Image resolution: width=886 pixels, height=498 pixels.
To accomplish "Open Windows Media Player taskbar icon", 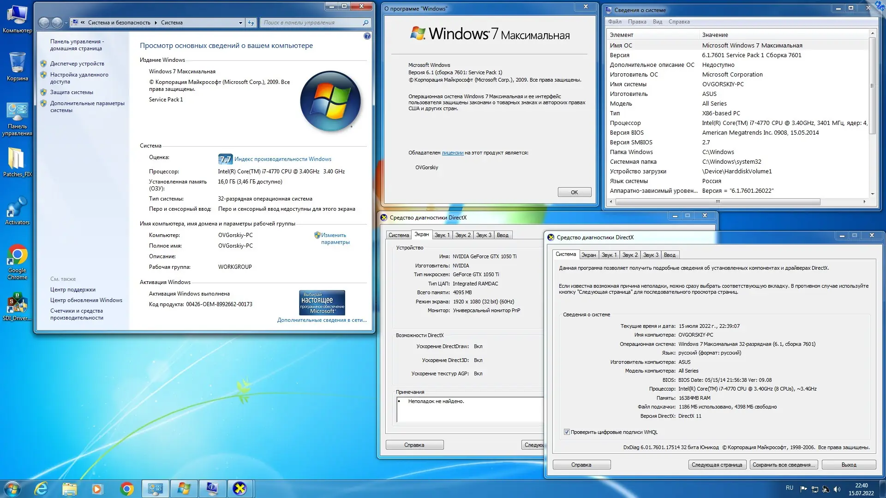I will 97,488.
